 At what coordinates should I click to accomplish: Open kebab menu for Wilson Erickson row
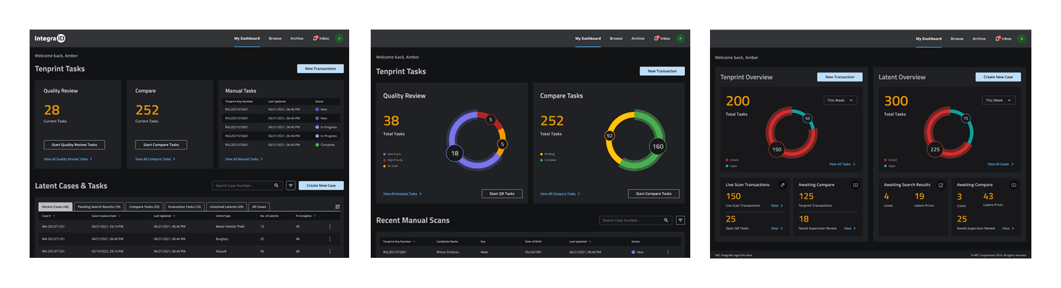coord(668,252)
